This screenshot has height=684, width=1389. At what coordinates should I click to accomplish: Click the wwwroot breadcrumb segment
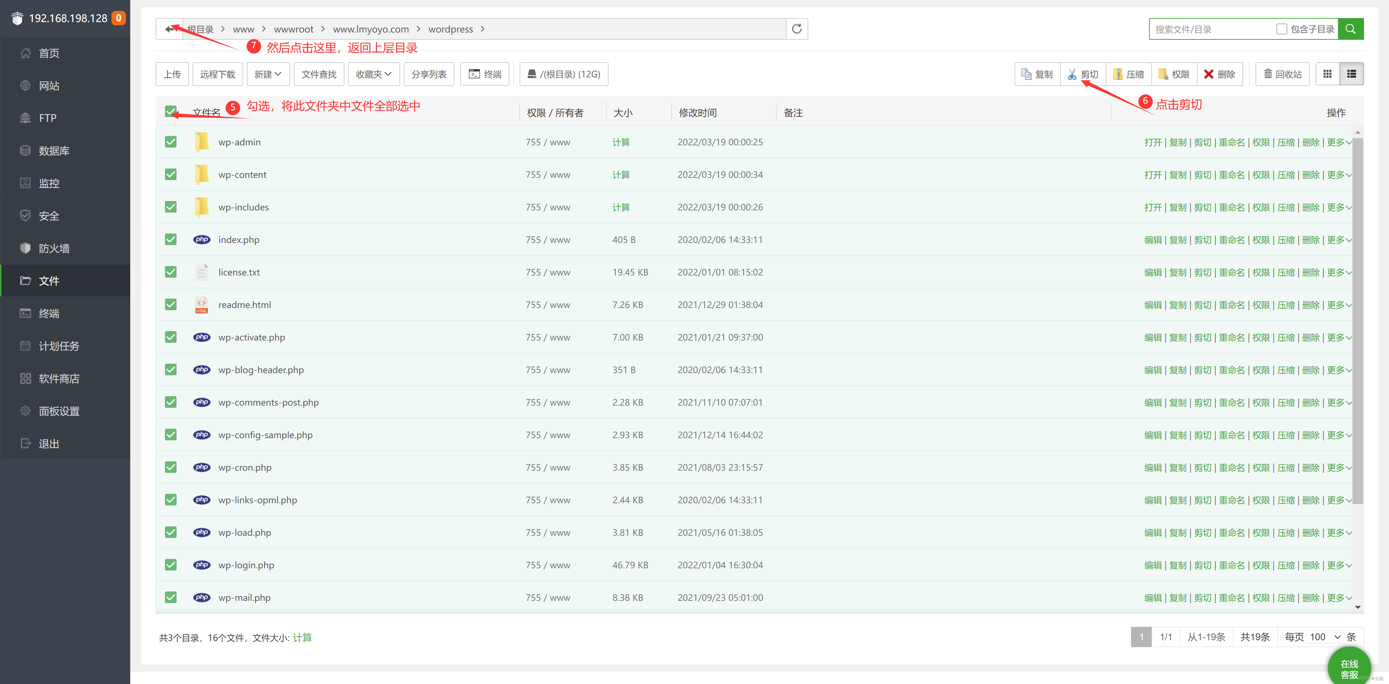293,29
